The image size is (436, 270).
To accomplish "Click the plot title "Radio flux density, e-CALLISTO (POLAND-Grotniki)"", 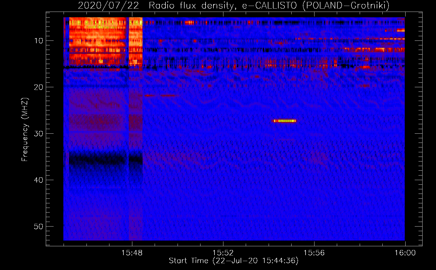I will click(269, 5).
